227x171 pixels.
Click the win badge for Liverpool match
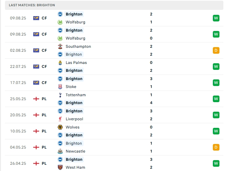(x=216, y=115)
